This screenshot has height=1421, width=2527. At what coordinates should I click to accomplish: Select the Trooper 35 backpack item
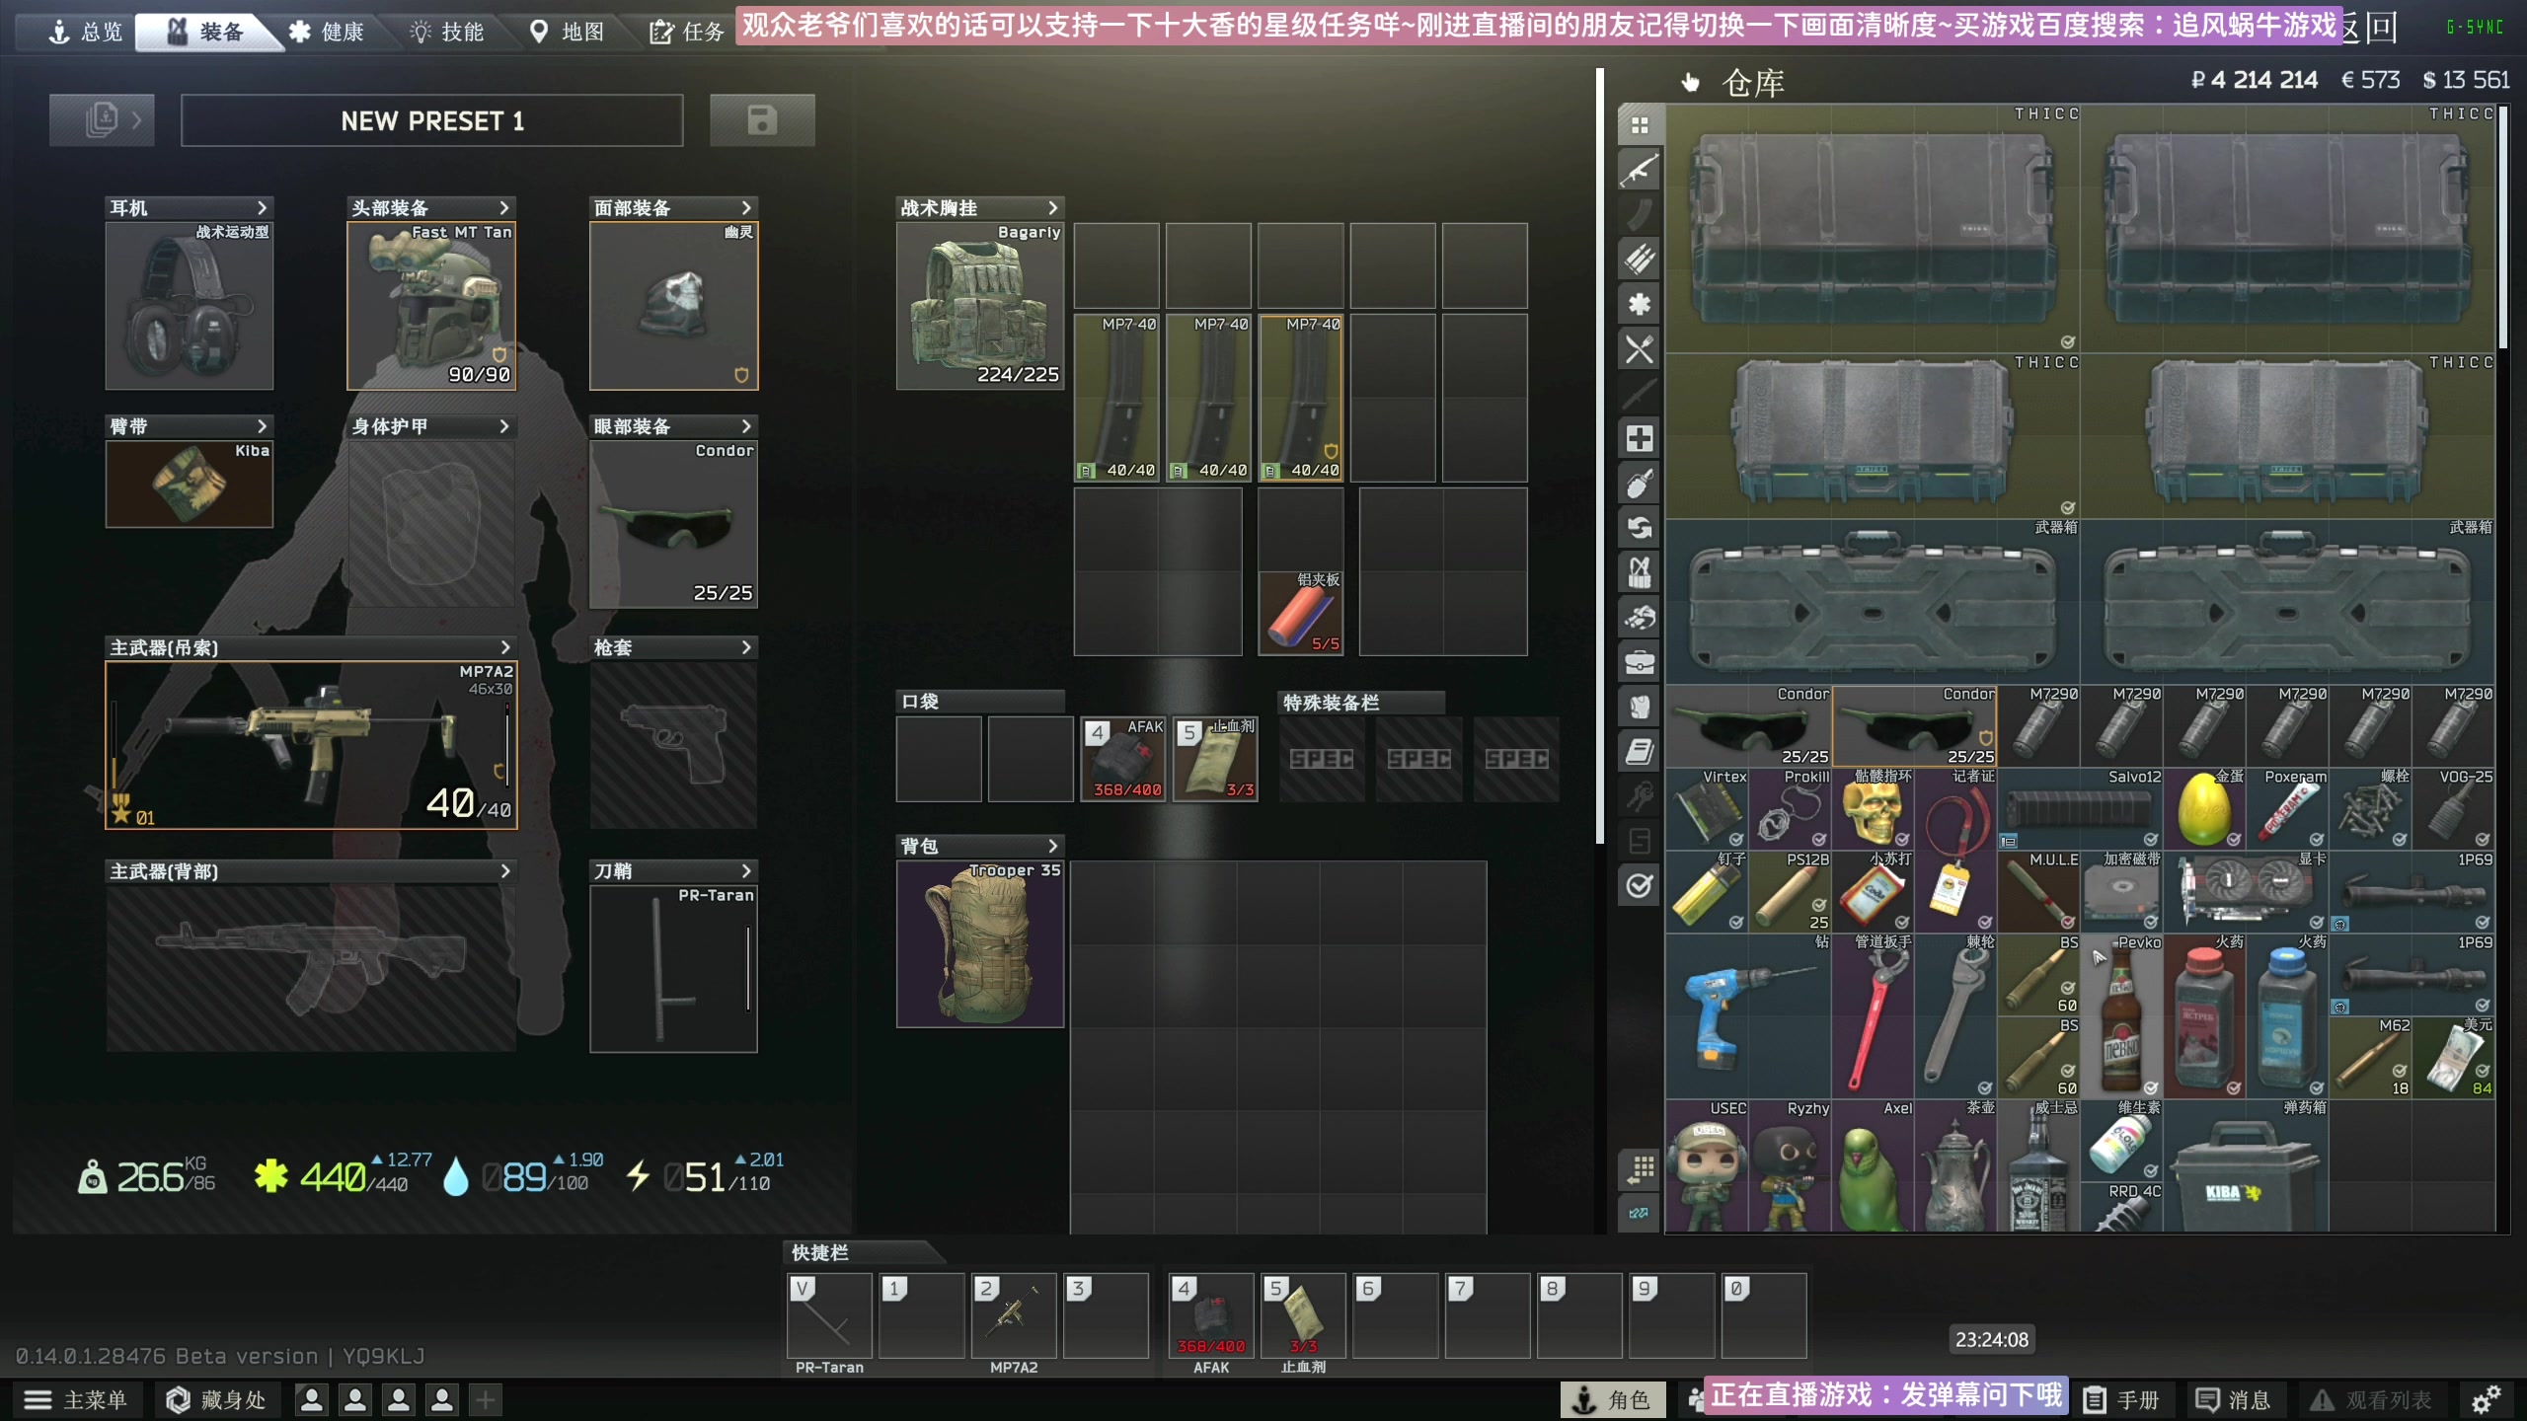[x=980, y=944]
